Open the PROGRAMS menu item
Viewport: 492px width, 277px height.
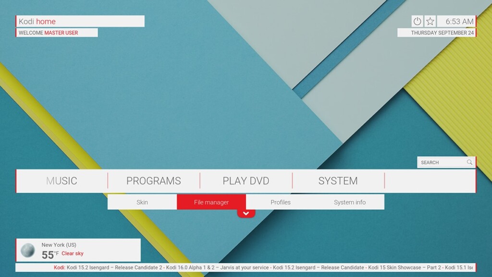coord(154,181)
